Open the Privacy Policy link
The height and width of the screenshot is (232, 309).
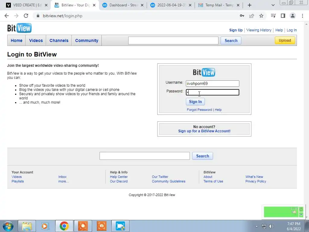[x=256, y=181]
